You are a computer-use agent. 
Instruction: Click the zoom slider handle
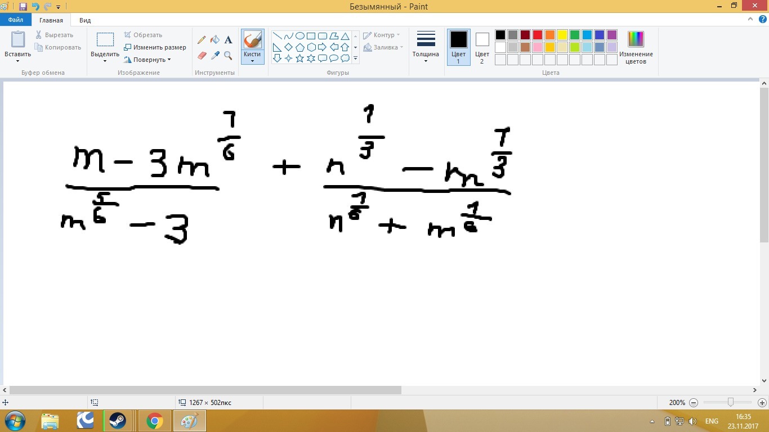[731, 402]
